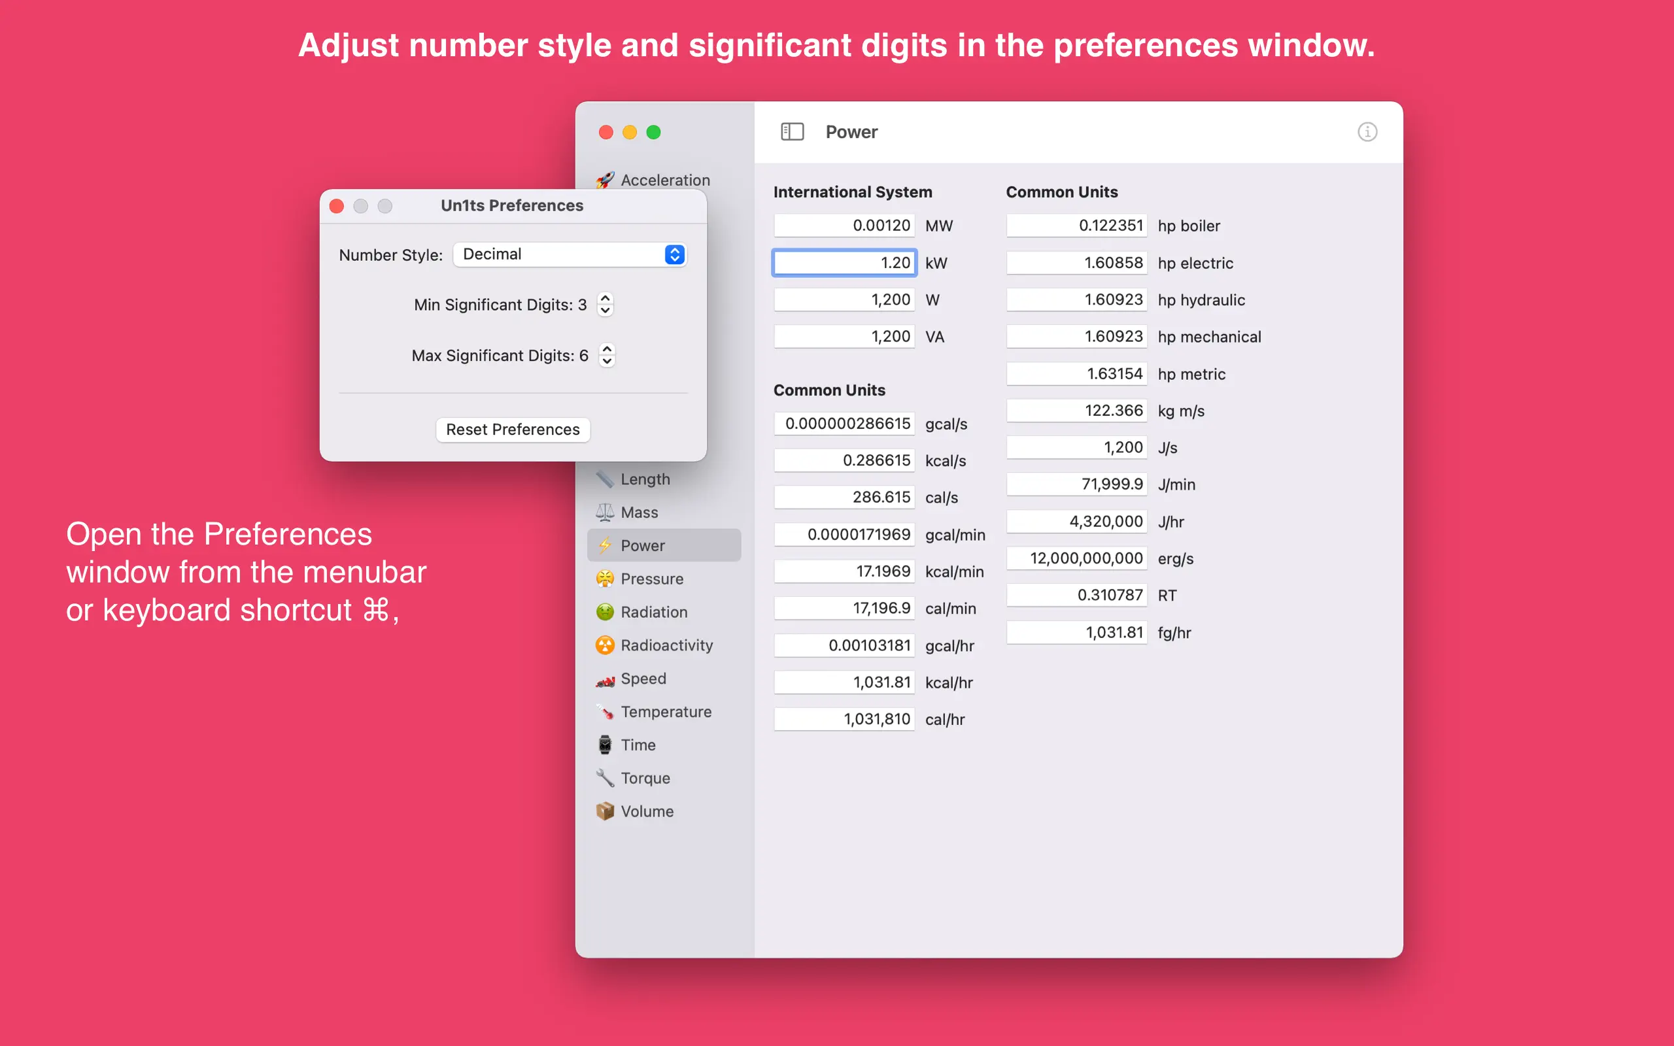Click the info icon in the Power toolbar
Image resolution: width=1674 pixels, height=1046 pixels.
1367,131
